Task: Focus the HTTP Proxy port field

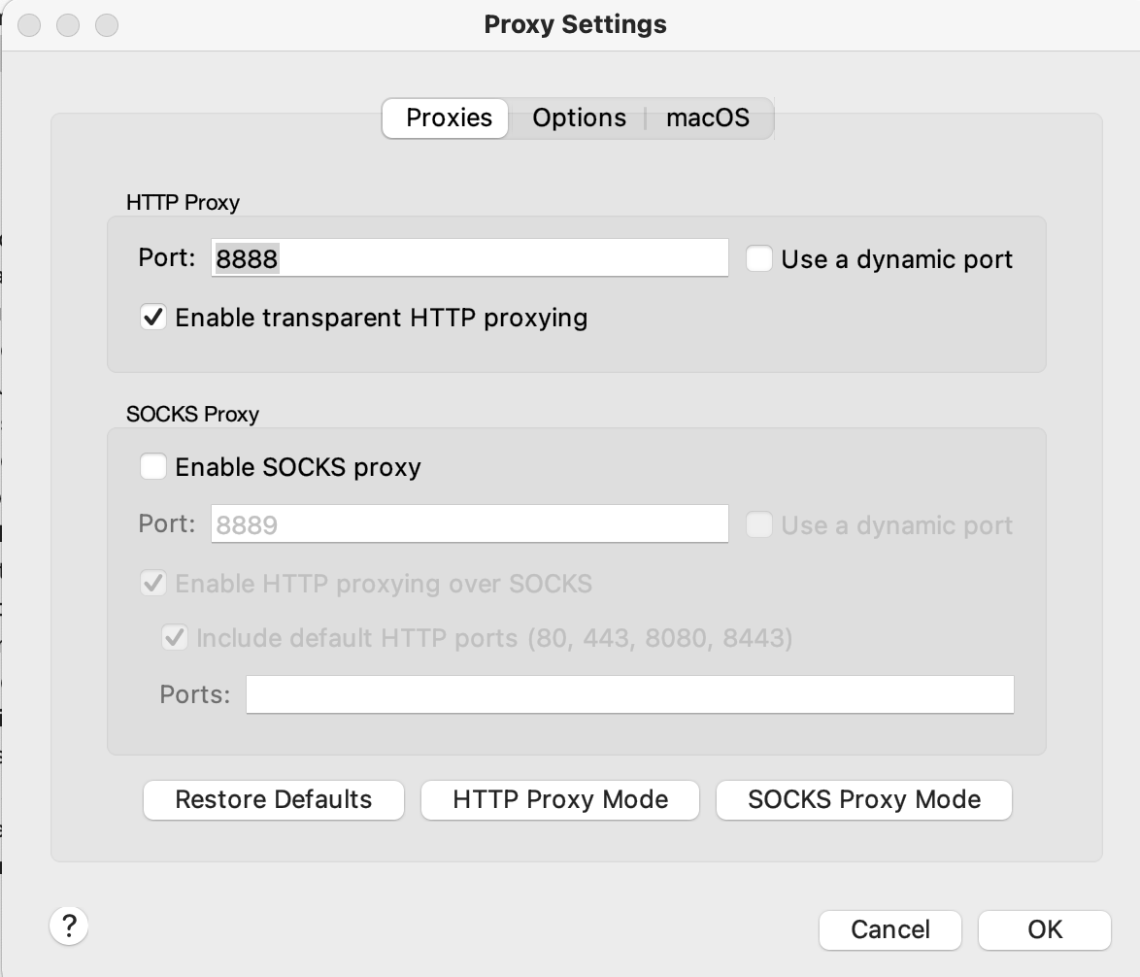Action: 470,258
